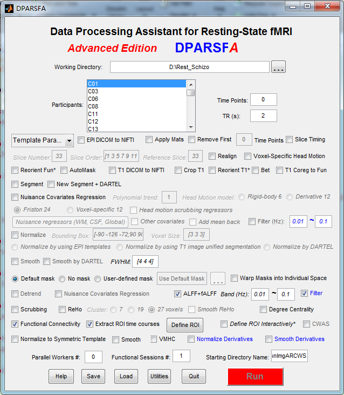
Task: Enable Slice Timing checkbox
Action: coord(290,140)
